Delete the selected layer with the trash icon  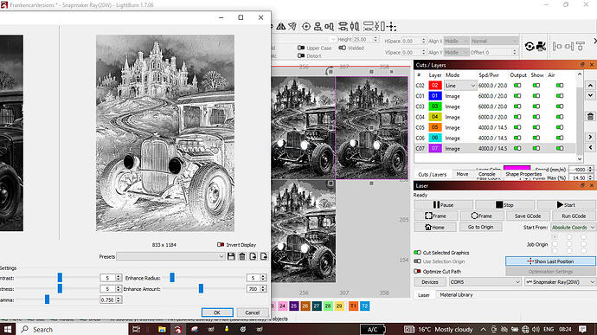pos(590,117)
